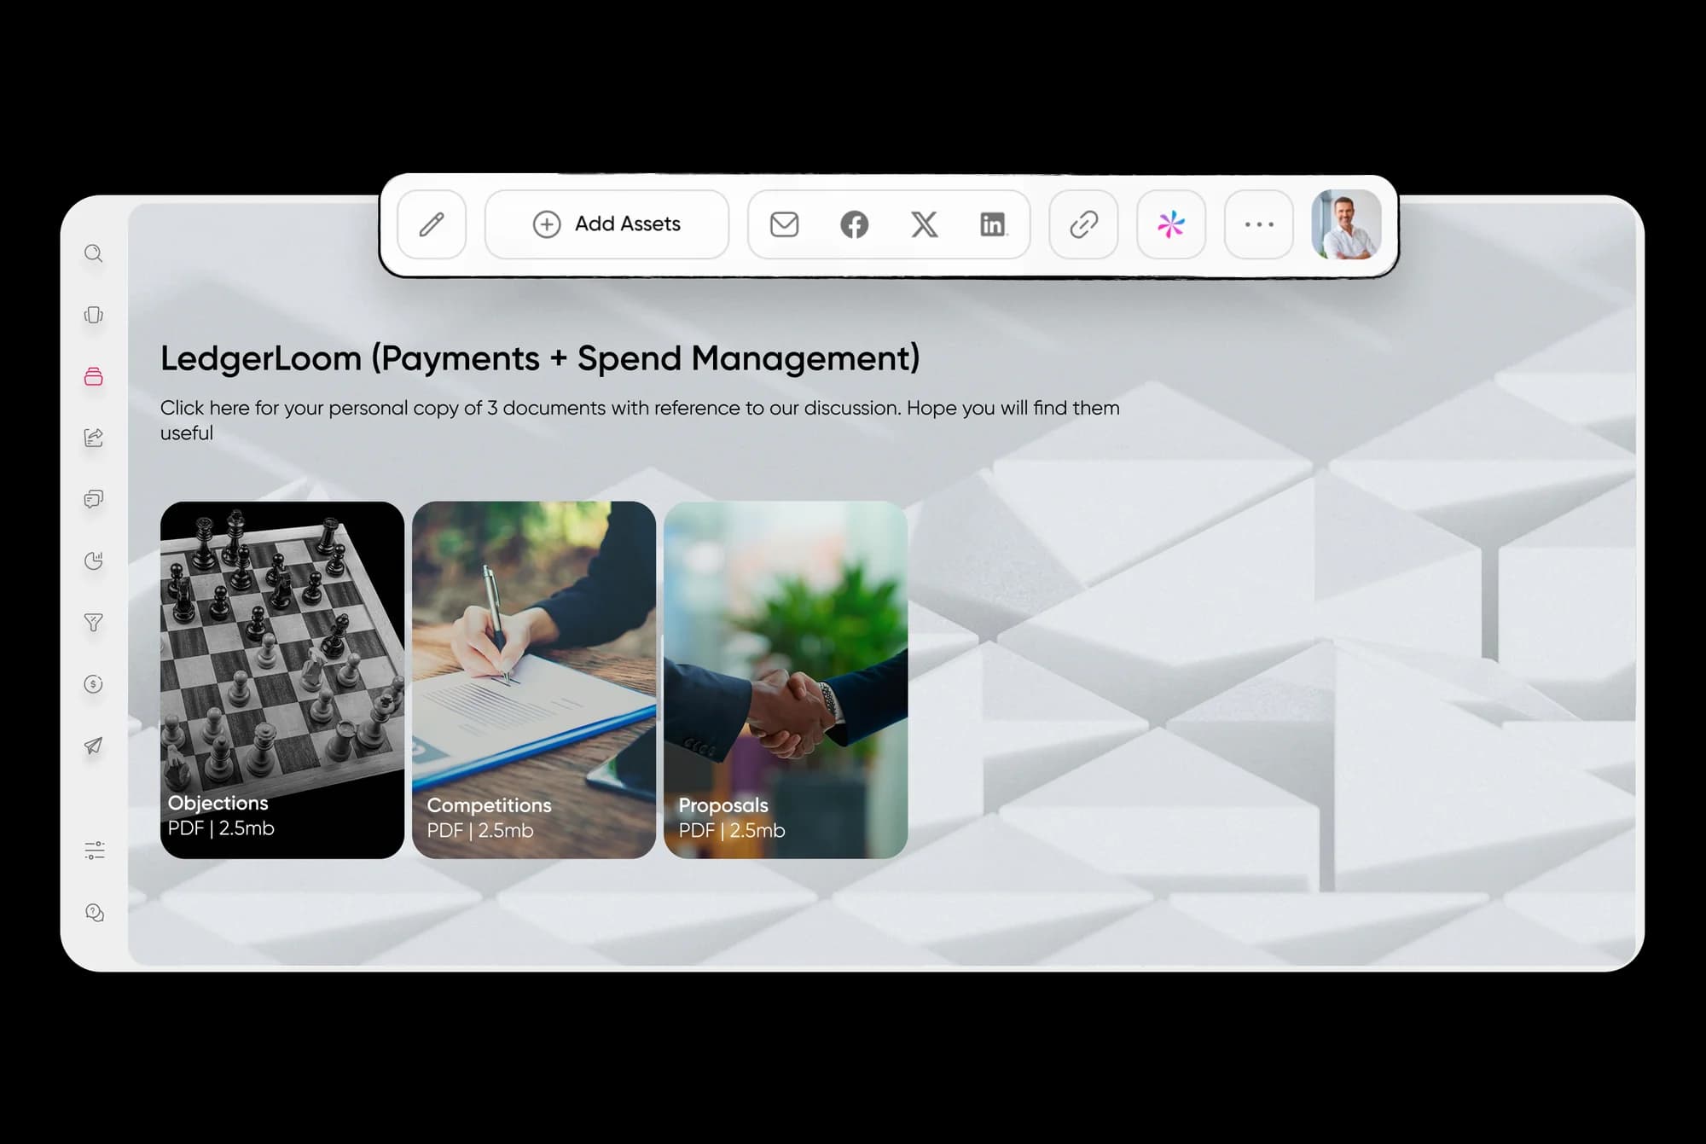
Task: Click the Add Assets button
Action: 606,224
